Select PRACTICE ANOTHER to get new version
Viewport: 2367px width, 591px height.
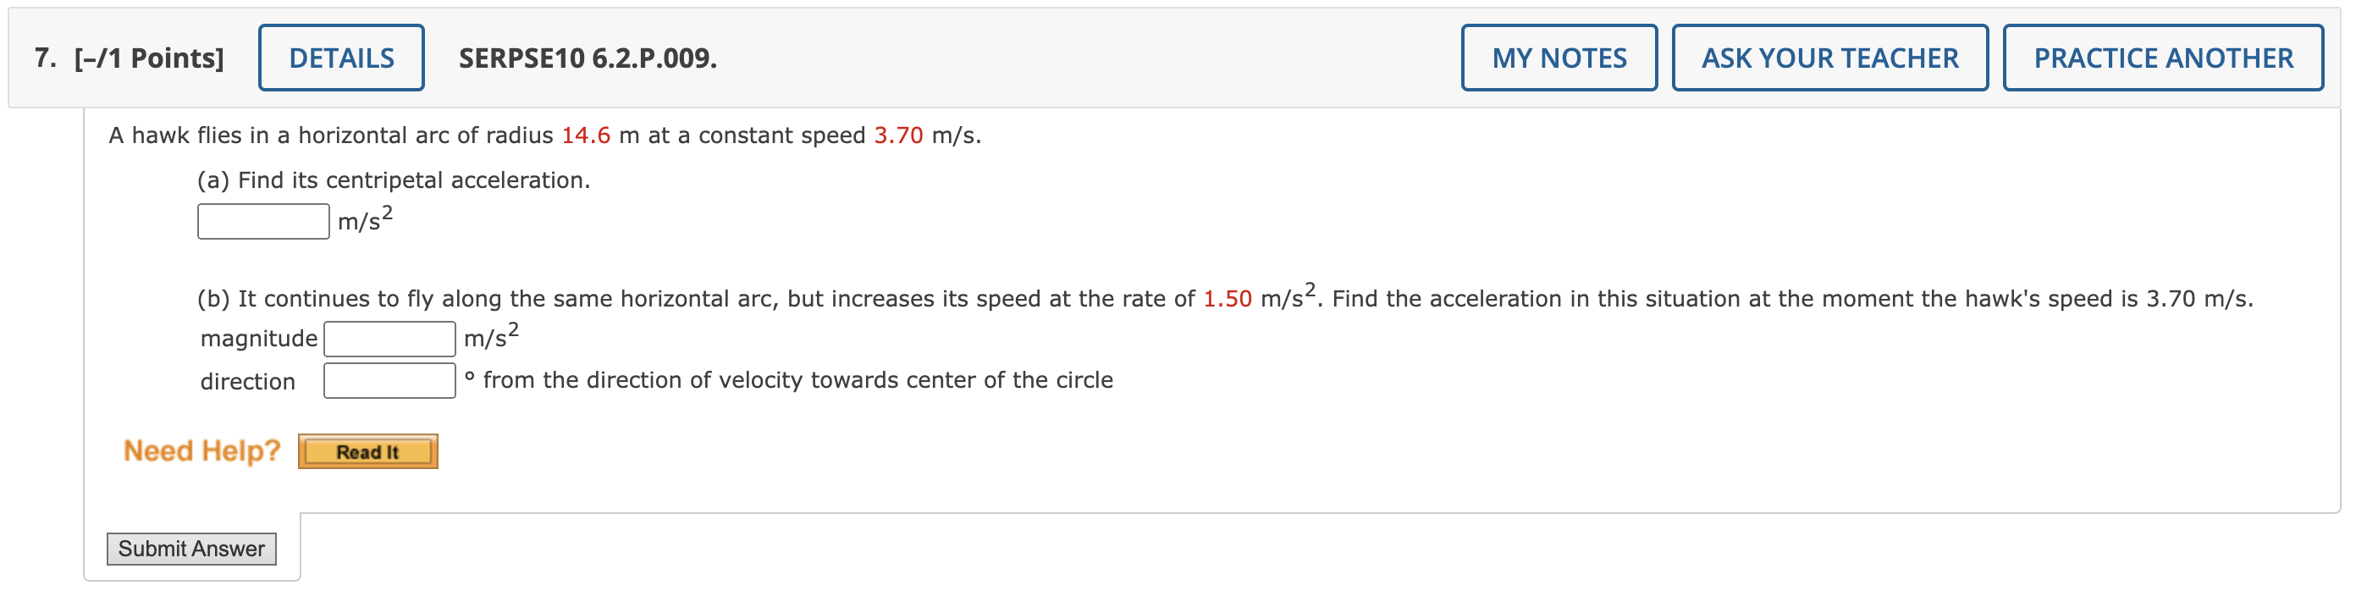2160,58
